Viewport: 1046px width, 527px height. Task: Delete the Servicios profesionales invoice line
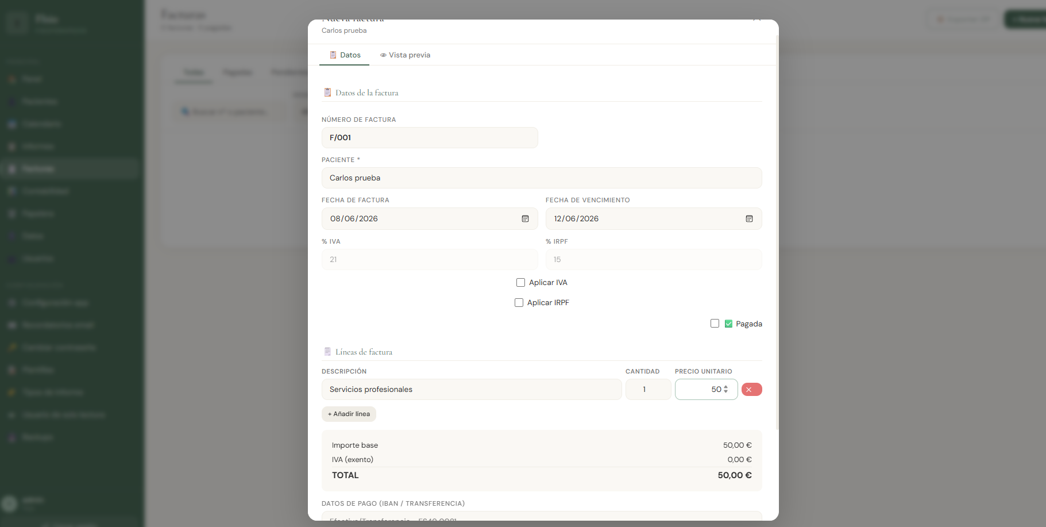[x=751, y=390]
